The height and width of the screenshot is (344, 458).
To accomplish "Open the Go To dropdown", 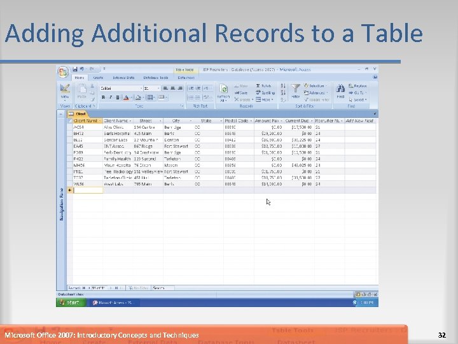I will pos(357,93).
